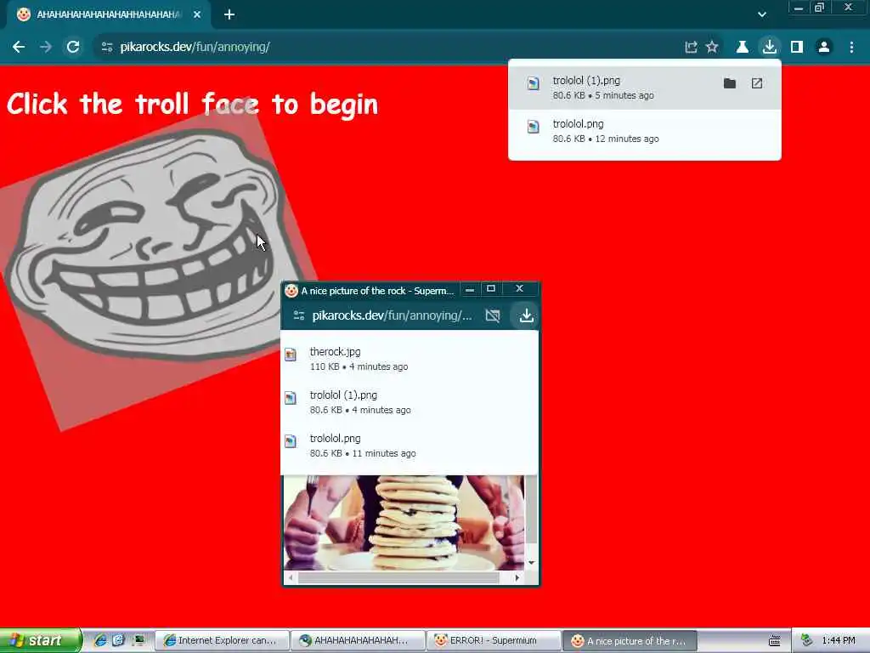Viewport: 870px width, 653px height.
Task: Click the pancake stack picture
Action: tap(404, 523)
